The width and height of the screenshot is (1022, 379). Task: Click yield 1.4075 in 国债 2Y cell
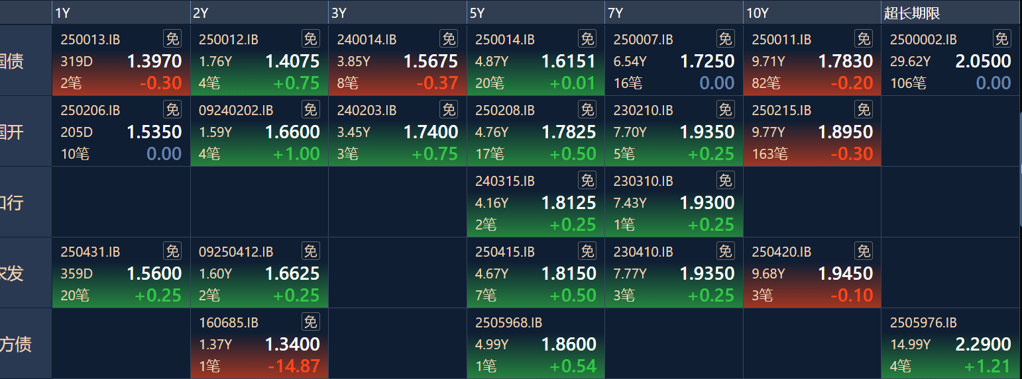(292, 62)
